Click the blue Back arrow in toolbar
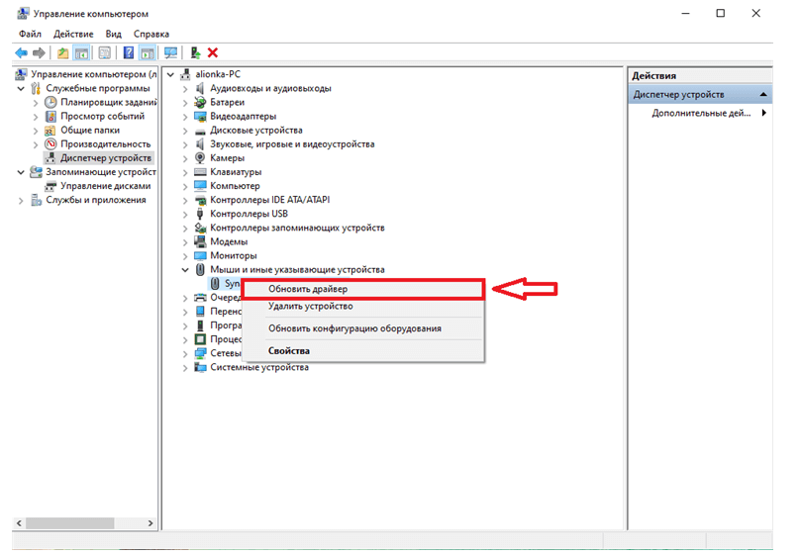 point(21,52)
